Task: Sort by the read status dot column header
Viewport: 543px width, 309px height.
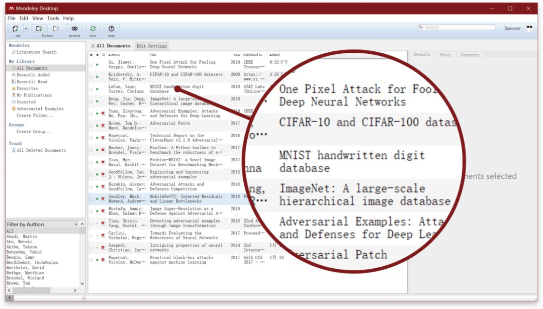Action: (98, 55)
